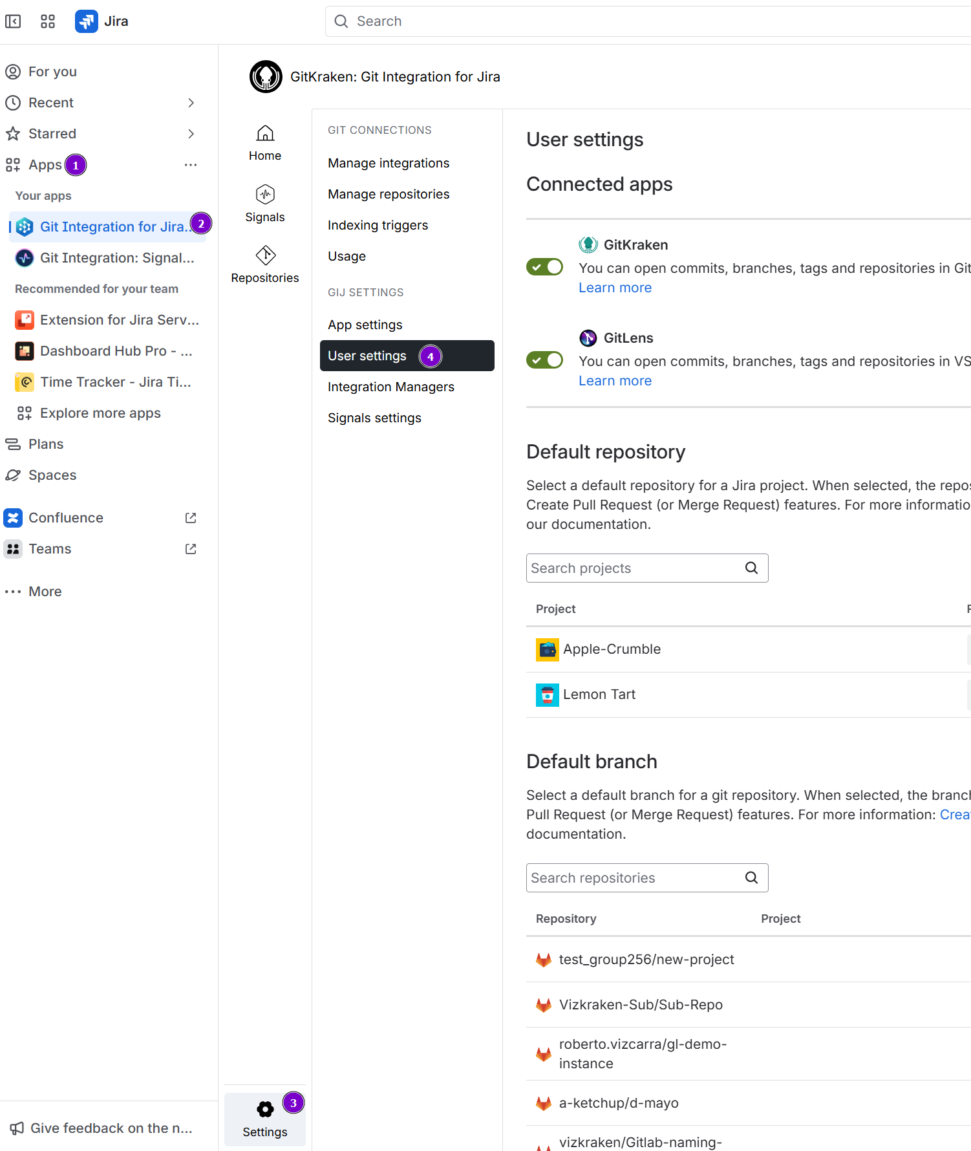Click Give feedback on the new navigation
The image size is (971, 1151).
coord(101,1128)
